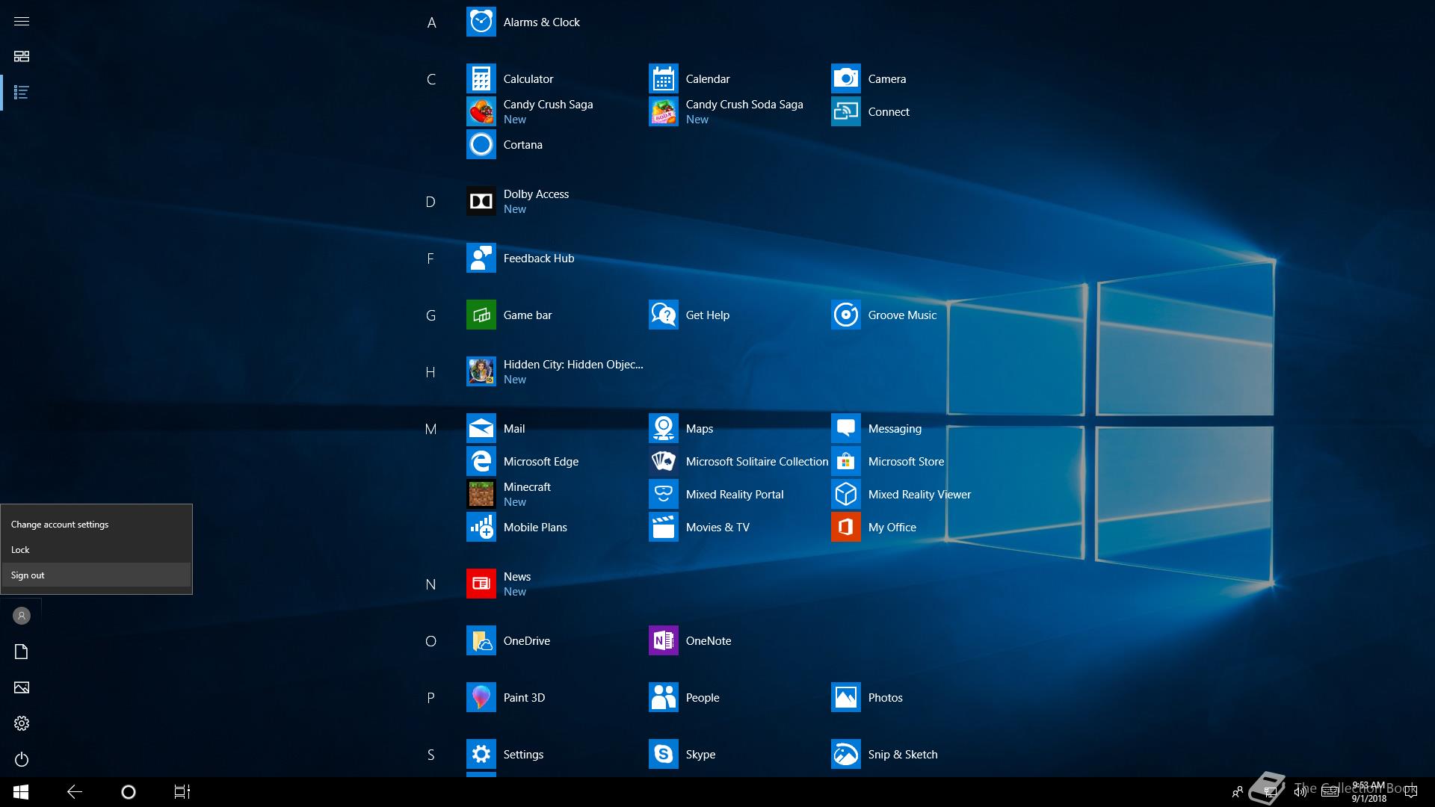Launch Groove Music
The width and height of the screenshot is (1435, 807).
(845, 315)
